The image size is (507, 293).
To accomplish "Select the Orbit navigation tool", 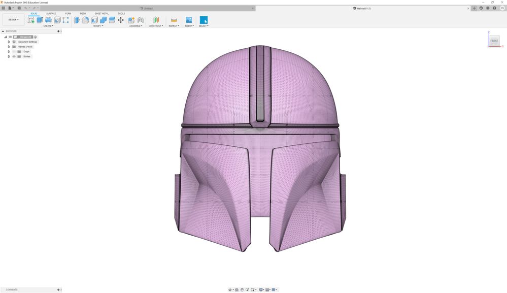I will (230, 290).
